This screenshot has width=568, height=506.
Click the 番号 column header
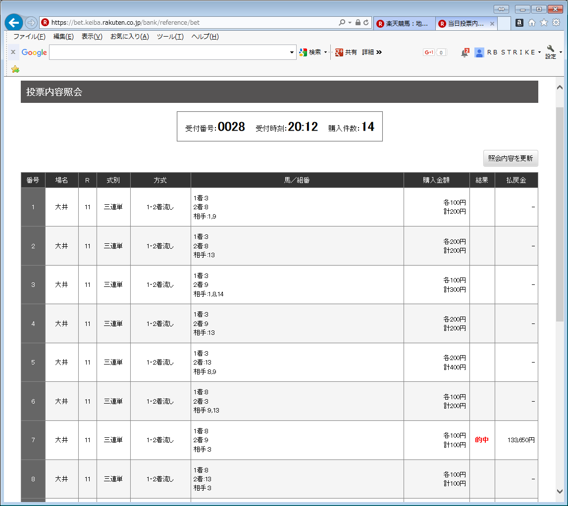(x=33, y=180)
